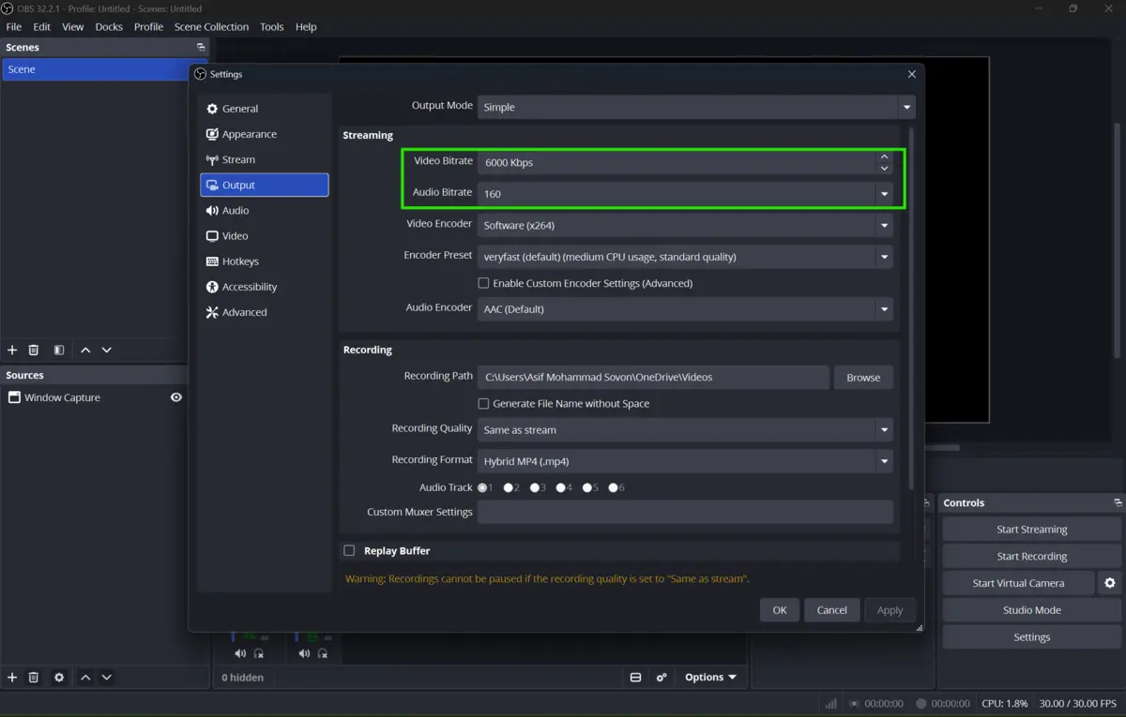Open the Recording Quality dropdown

pos(685,430)
